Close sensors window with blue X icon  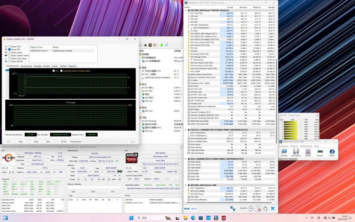click(273, 209)
